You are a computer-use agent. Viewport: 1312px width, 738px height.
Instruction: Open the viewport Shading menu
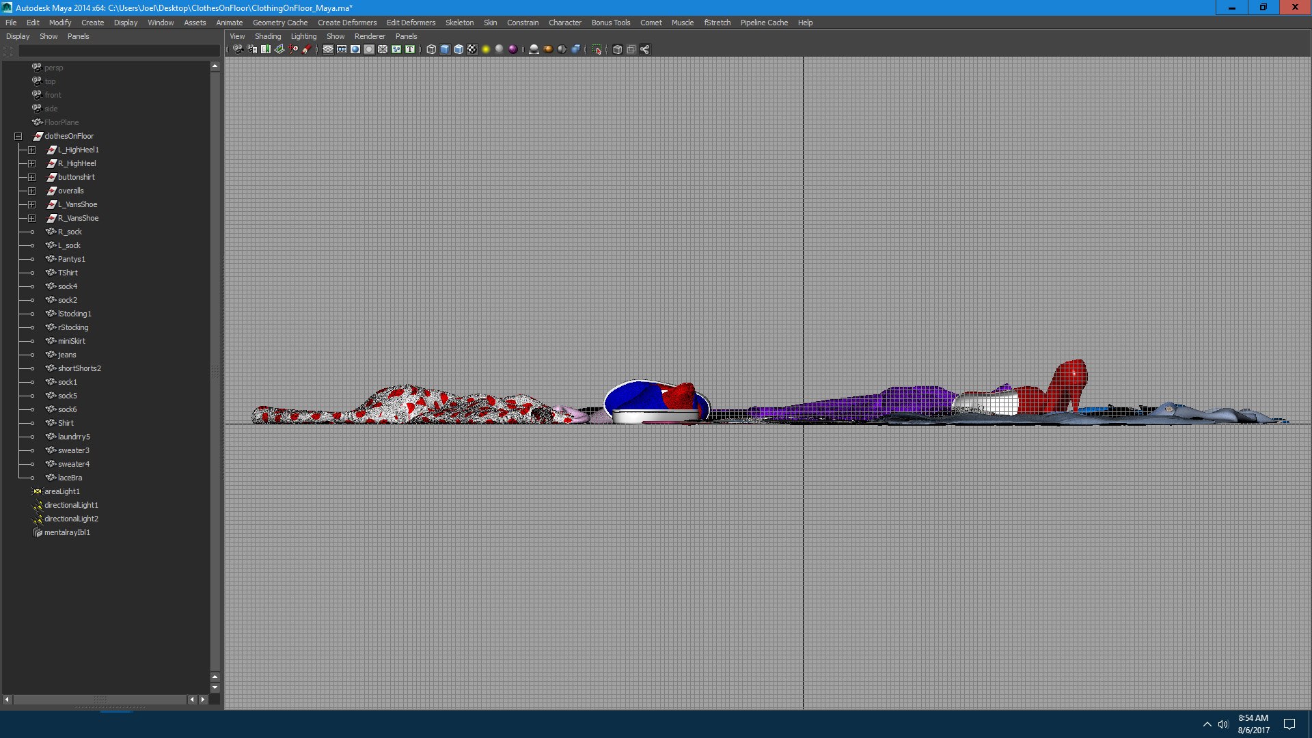click(x=268, y=36)
